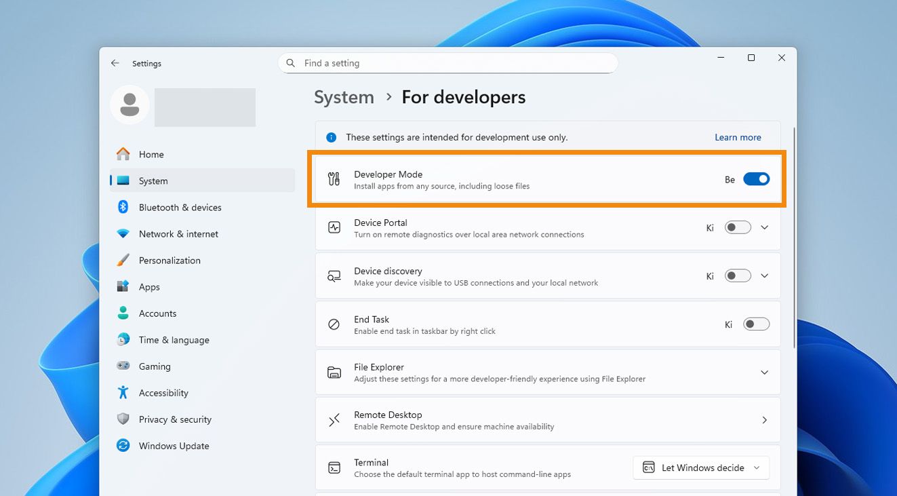Click the Personalization paintbrush icon
897x496 pixels.
123,261
